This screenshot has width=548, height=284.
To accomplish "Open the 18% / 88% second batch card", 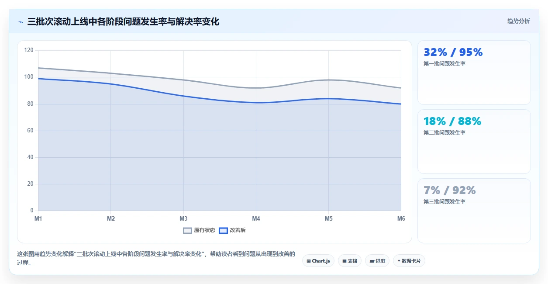I will pos(474,142).
